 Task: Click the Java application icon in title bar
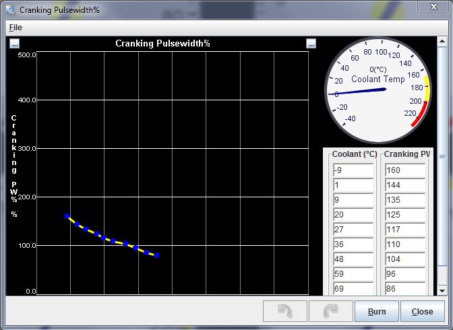[11, 10]
